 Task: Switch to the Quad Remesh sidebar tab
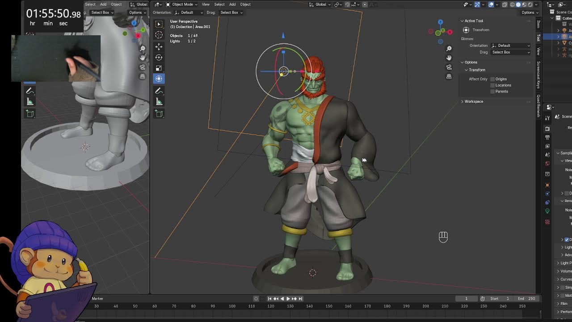click(538, 106)
